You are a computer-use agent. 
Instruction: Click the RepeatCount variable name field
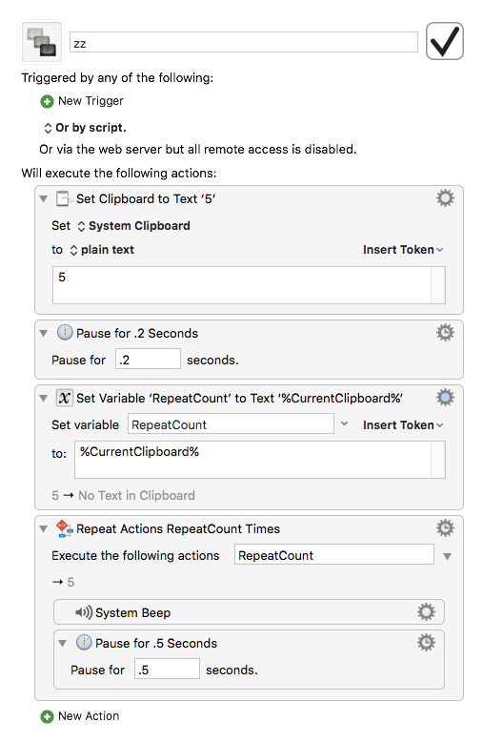(231, 424)
